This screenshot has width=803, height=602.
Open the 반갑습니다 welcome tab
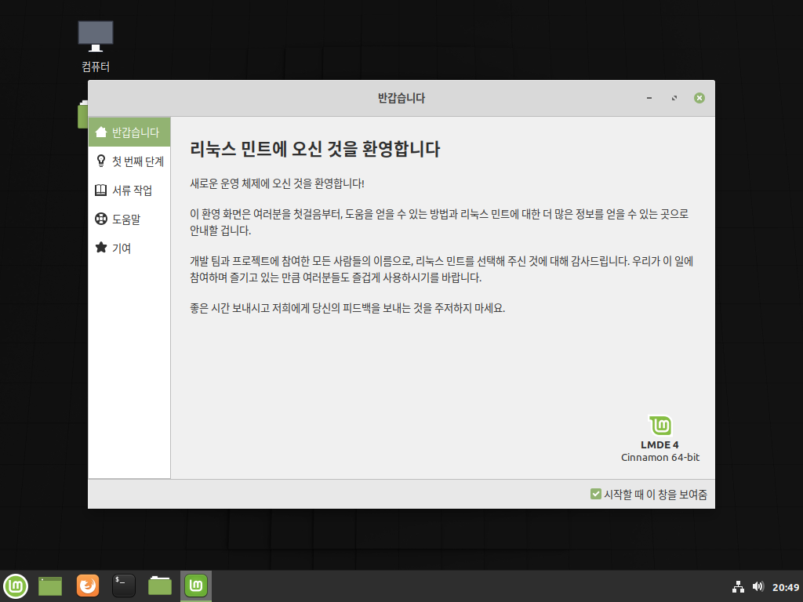(x=129, y=132)
